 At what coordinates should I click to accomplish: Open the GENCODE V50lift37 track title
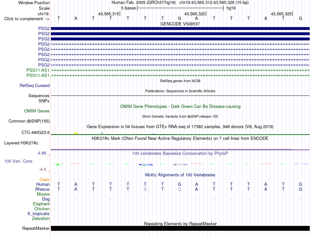[x=180, y=24]
